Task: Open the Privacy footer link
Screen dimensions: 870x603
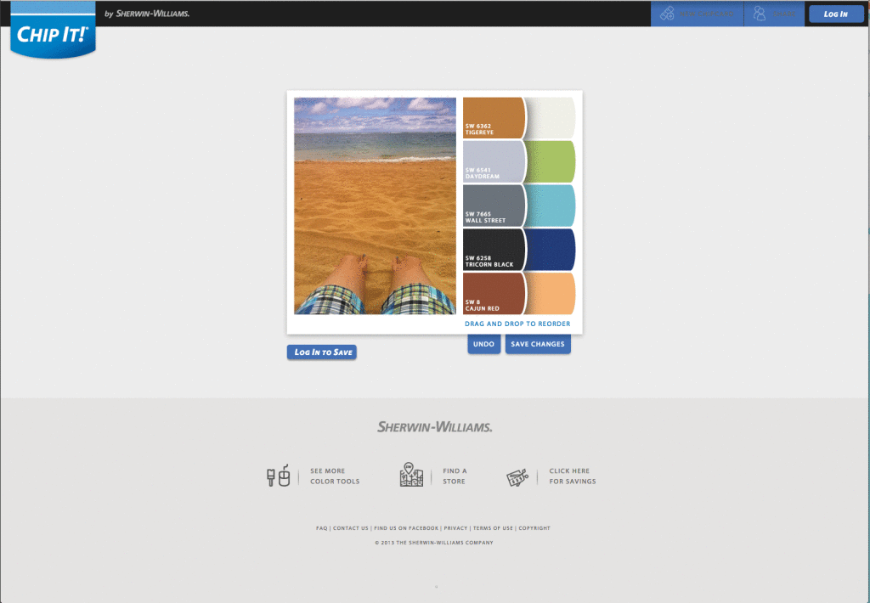Action: point(455,528)
